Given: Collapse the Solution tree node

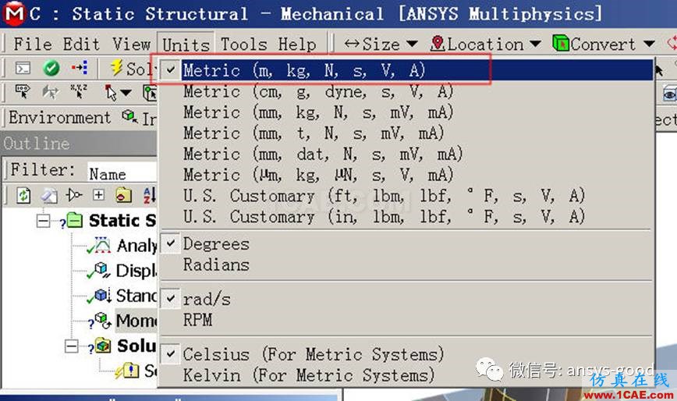Looking at the screenshot, I should 71,346.
